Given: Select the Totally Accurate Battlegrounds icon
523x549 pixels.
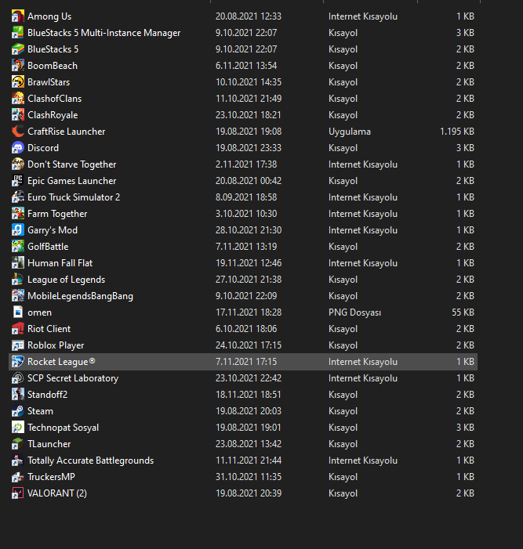Looking at the screenshot, I should click(18, 461).
